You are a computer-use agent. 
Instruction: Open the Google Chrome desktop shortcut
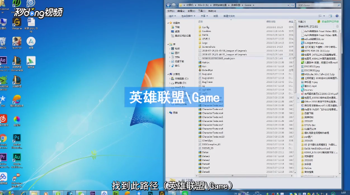3,141
